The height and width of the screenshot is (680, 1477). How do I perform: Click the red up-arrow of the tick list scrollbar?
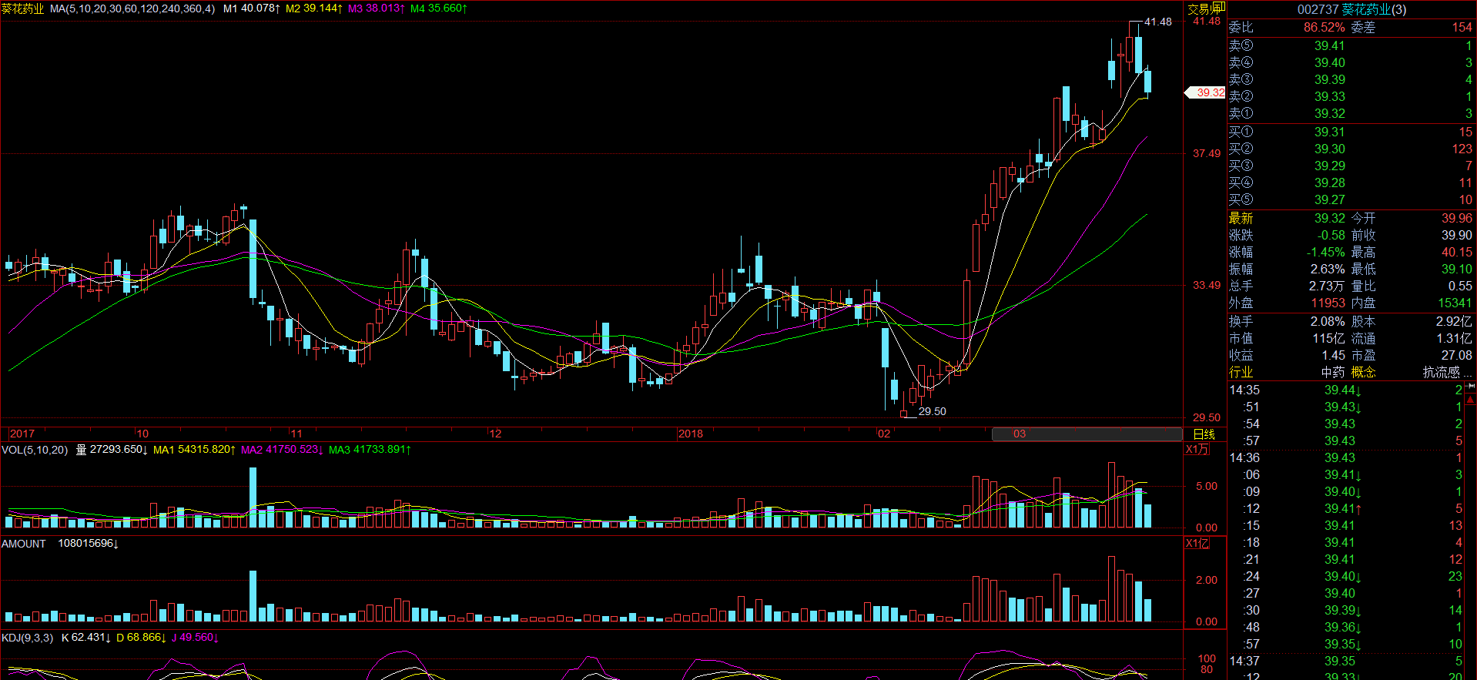1472,399
